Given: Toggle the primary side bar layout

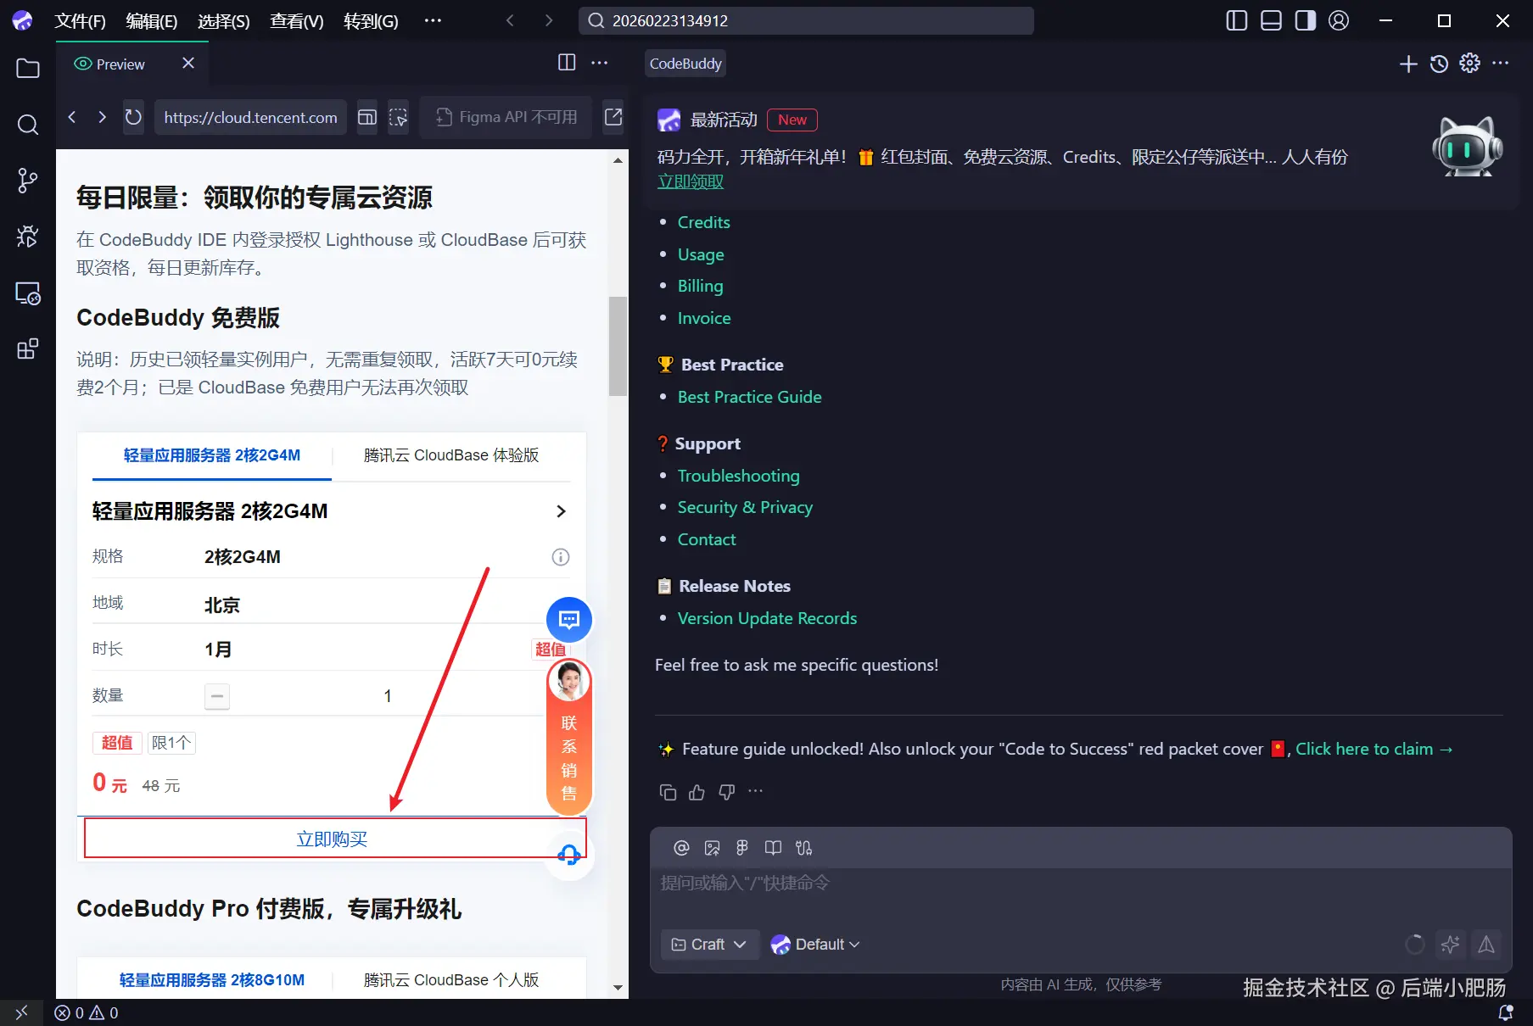Looking at the screenshot, I should (1237, 20).
